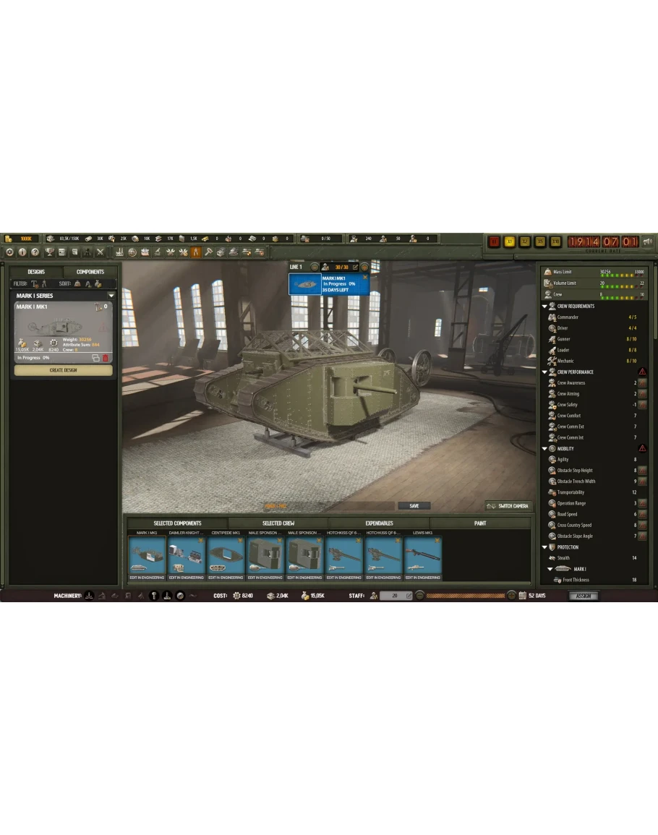Set game speed to X5

(x=540, y=241)
